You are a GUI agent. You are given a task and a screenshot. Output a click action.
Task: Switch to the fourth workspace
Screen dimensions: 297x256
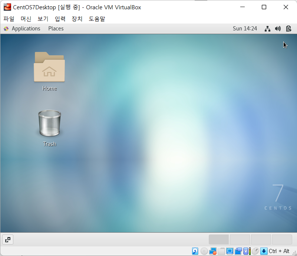click(282, 240)
